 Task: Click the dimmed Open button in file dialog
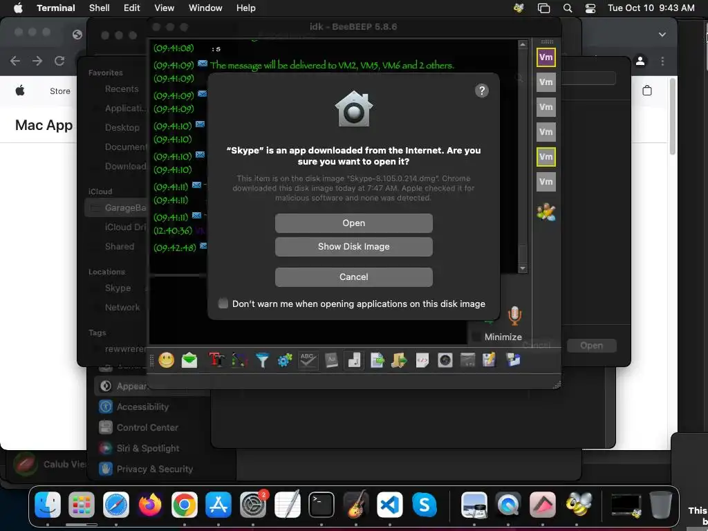tap(592, 346)
